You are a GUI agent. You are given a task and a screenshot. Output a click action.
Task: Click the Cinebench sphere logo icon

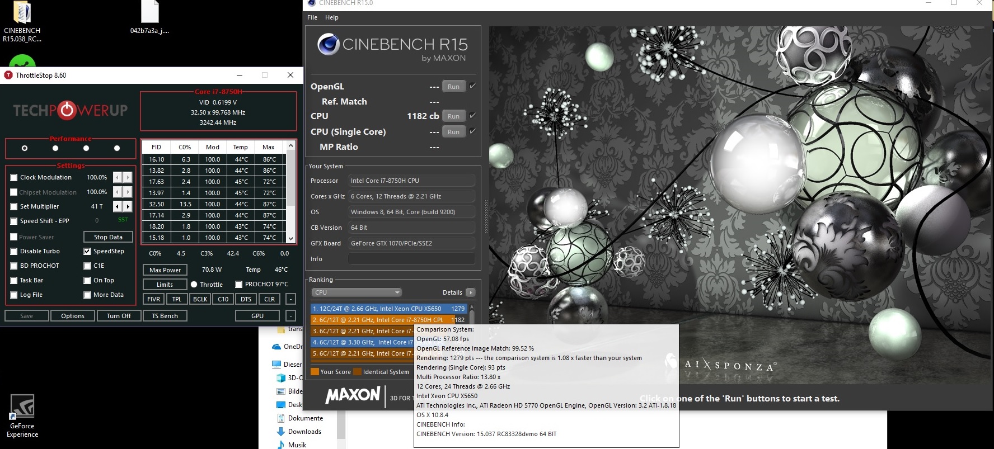tap(328, 44)
